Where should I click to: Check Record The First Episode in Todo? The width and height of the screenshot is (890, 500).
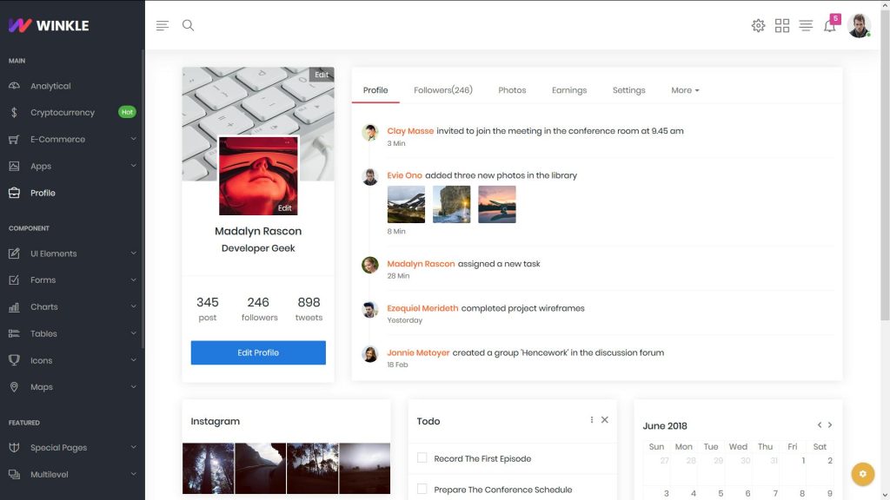point(422,457)
